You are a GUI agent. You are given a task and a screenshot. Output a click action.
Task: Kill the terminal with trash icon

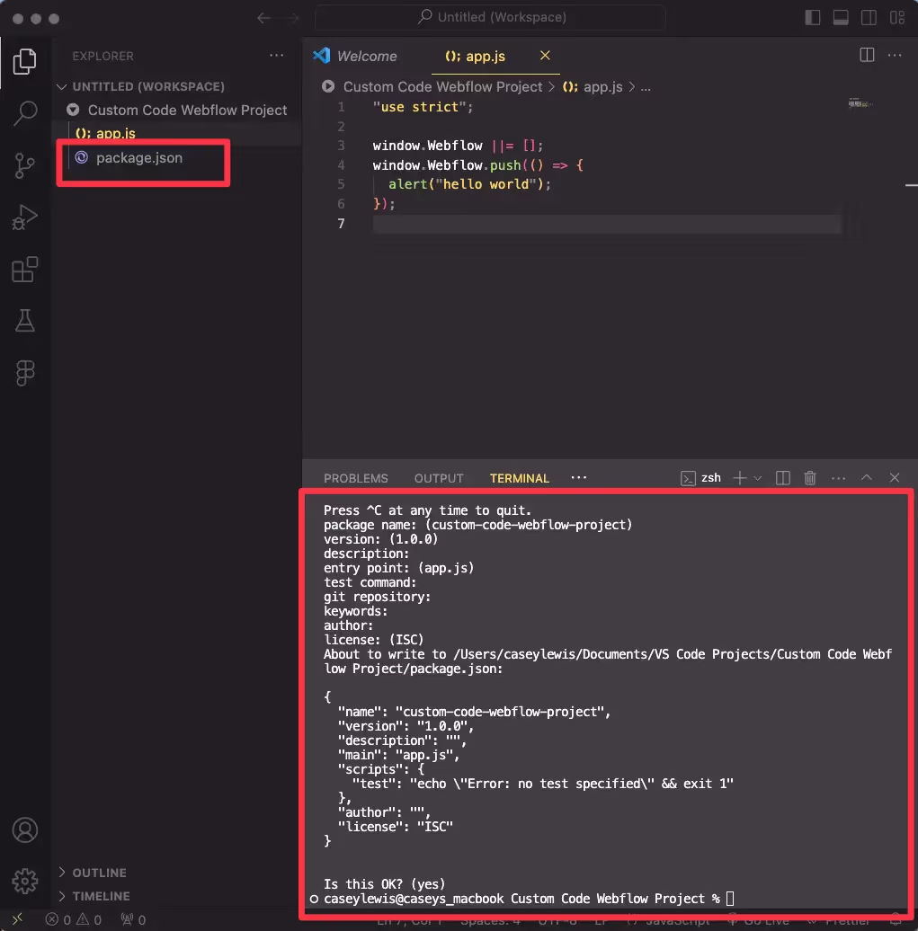click(810, 478)
